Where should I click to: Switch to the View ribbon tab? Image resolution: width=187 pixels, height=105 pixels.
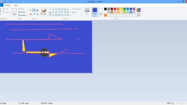coord(15,5)
